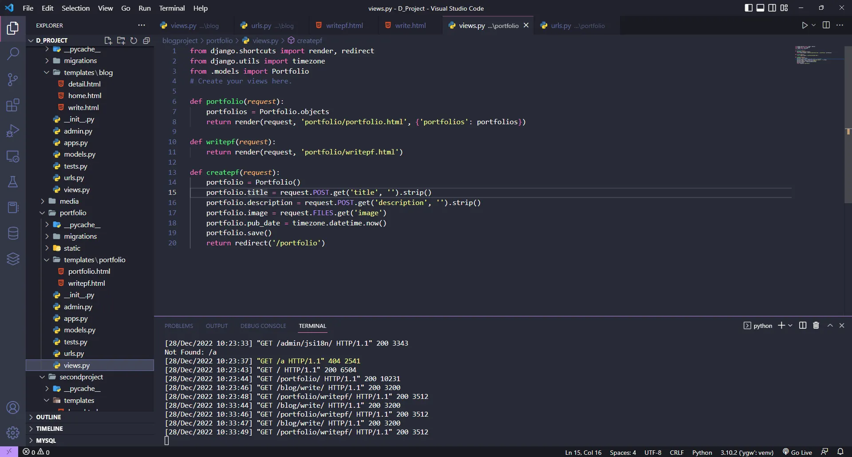Viewport: 852px width, 457px height.
Task: Run the Python file with play button
Action: (805, 25)
